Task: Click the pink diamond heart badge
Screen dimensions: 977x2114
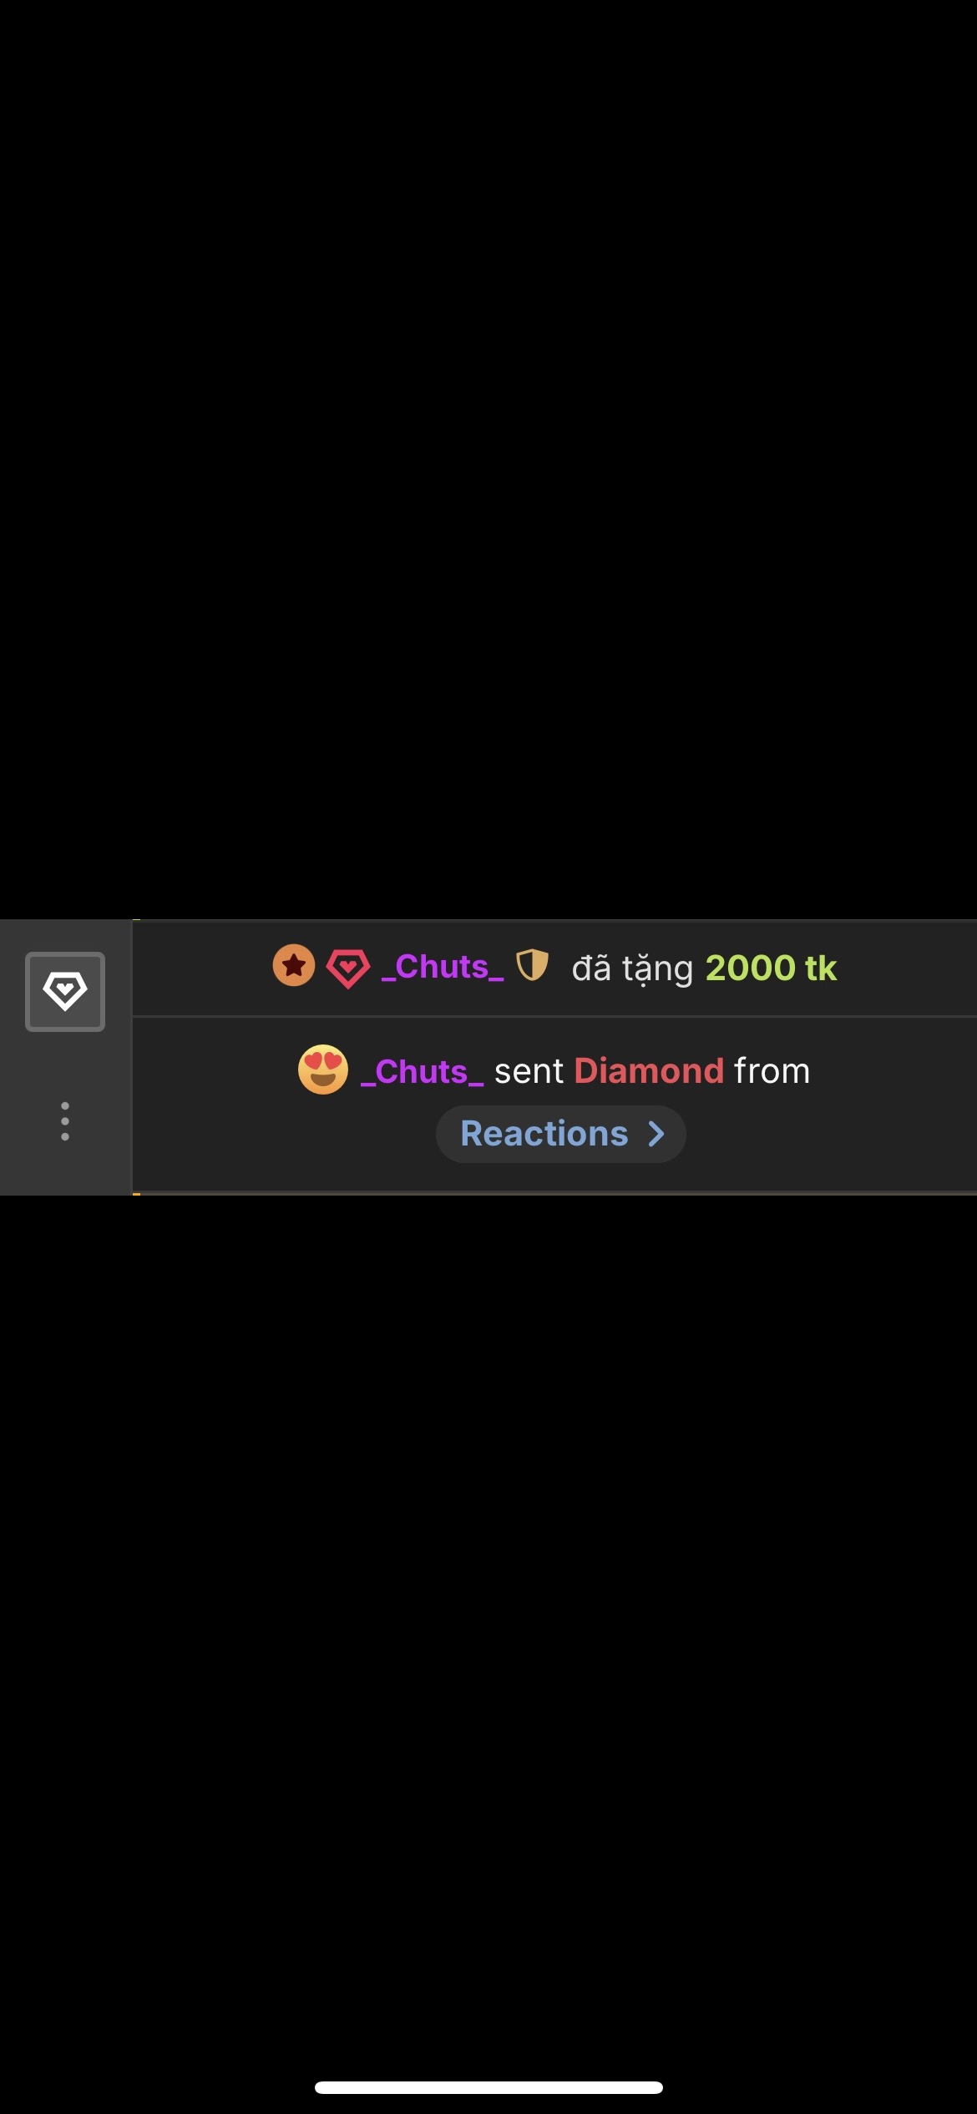Action: [347, 968]
